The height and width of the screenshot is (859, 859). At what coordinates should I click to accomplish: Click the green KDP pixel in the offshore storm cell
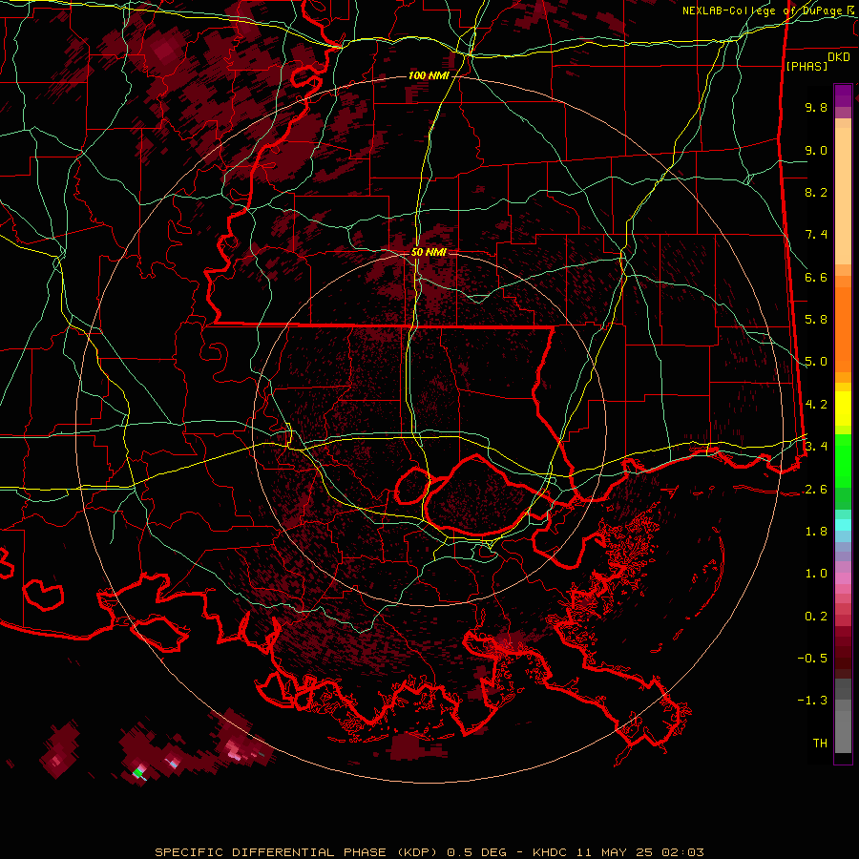coord(136,772)
